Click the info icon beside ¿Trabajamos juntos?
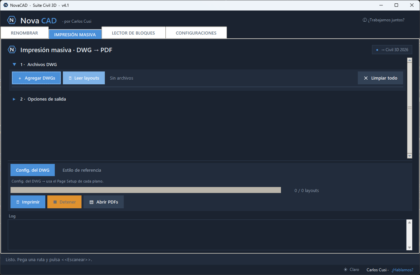420x275 pixels. tap(365, 20)
